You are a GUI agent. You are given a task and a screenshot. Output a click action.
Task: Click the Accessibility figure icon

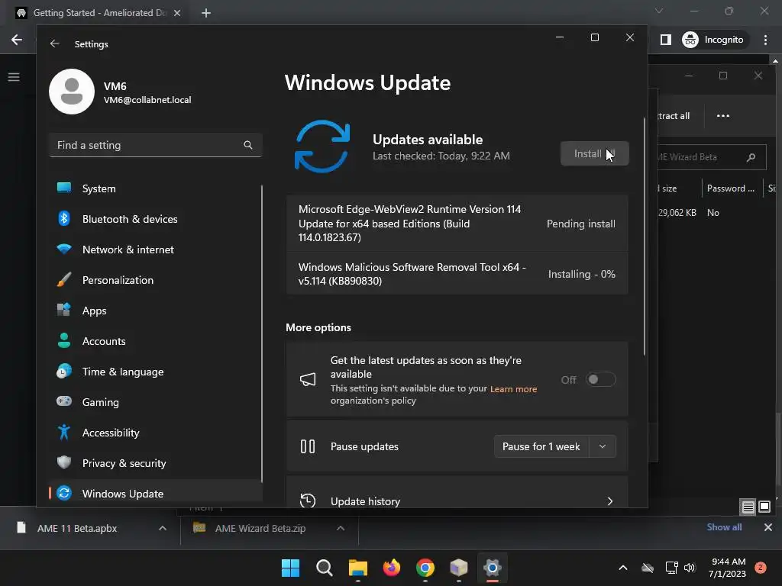pyautogui.click(x=64, y=432)
